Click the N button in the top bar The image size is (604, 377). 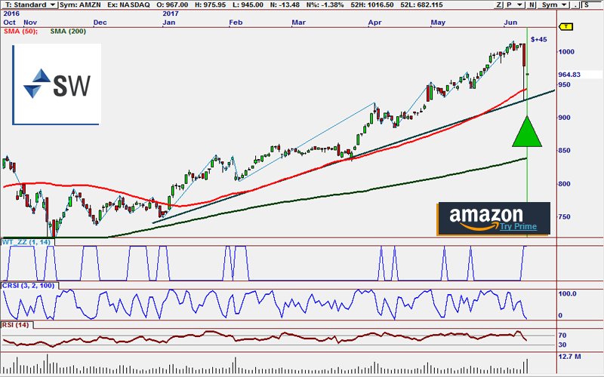coord(532,5)
